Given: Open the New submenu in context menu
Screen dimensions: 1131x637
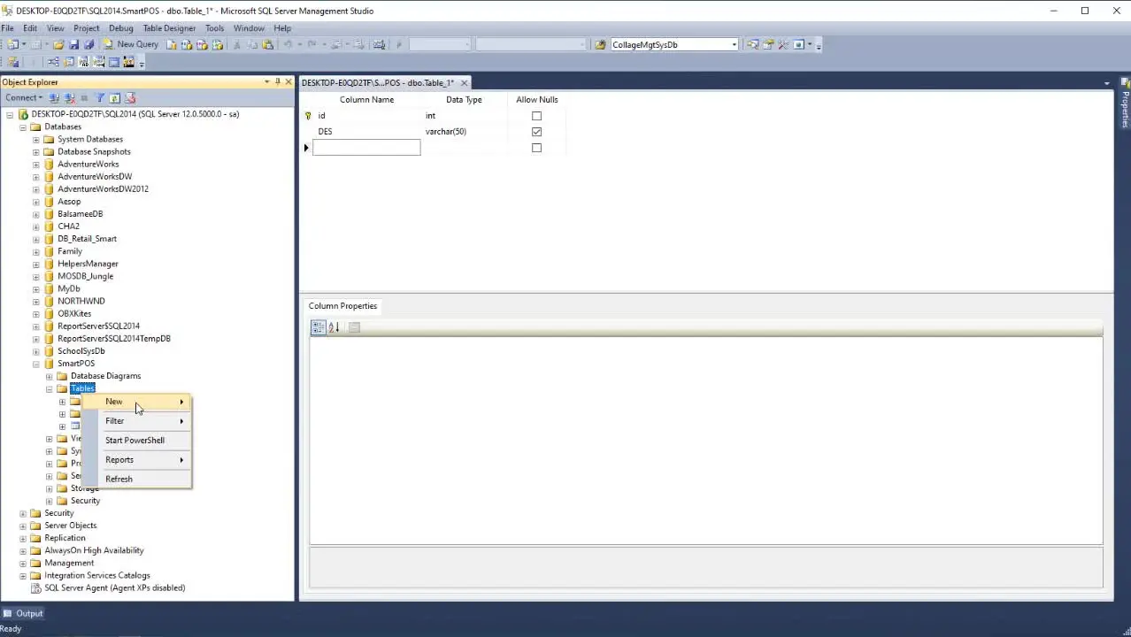Looking at the screenshot, I should pyautogui.click(x=138, y=402).
